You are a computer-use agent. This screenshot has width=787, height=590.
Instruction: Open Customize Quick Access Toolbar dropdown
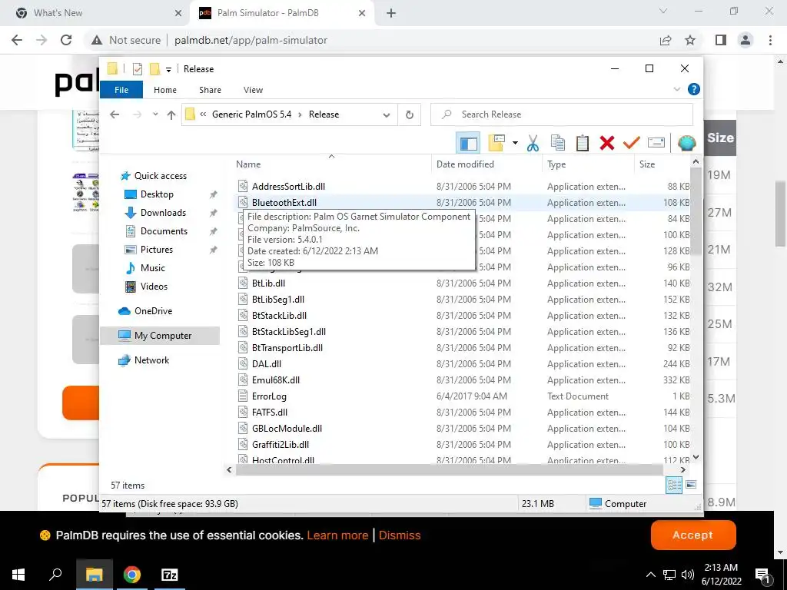[x=168, y=69]
